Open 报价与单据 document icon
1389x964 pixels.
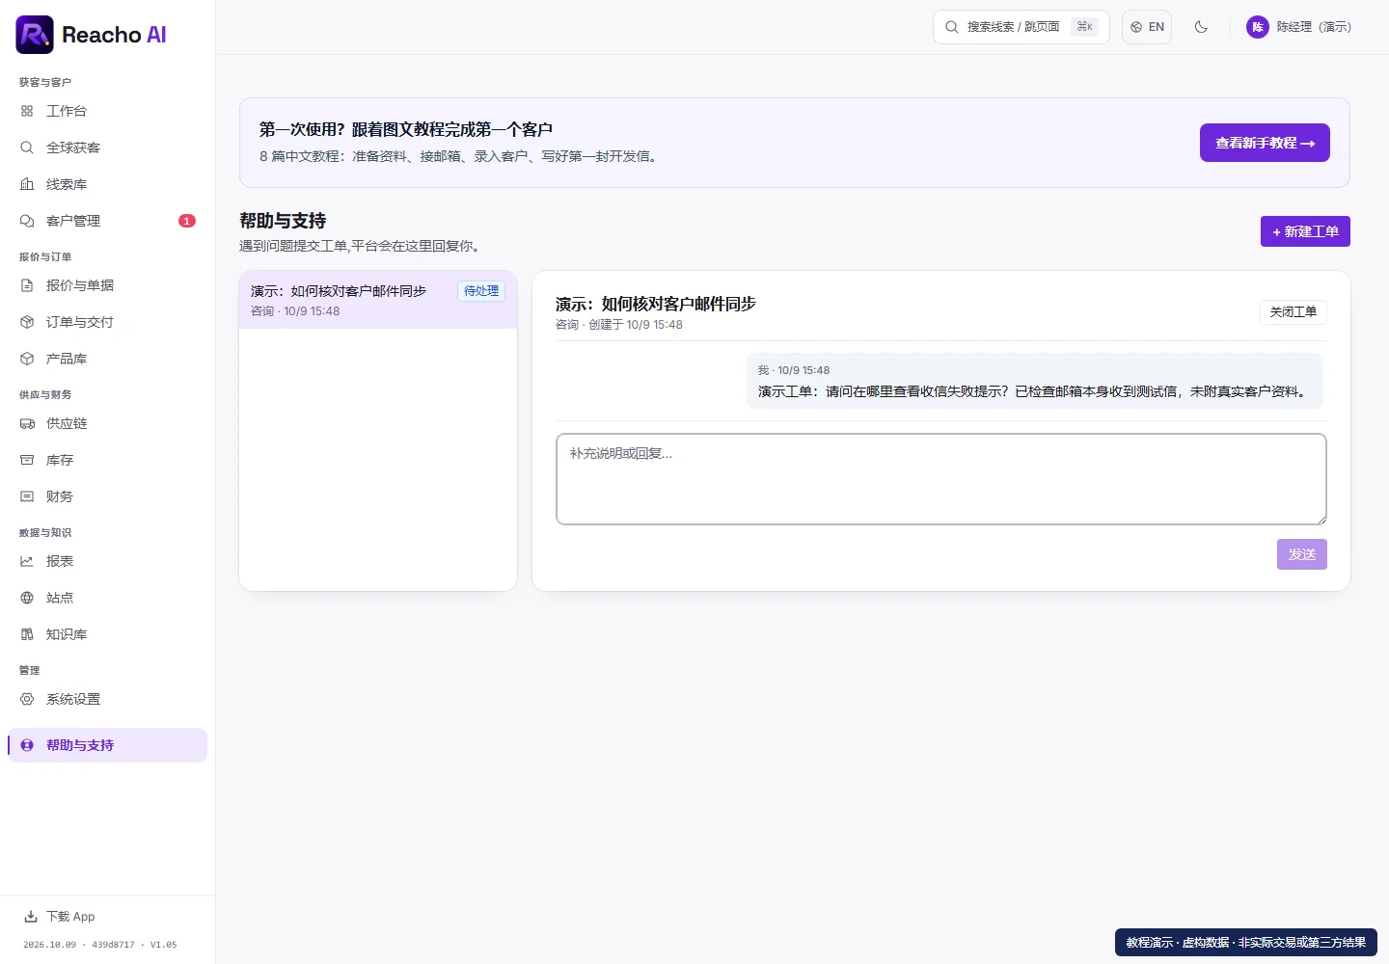click(27, 285)
